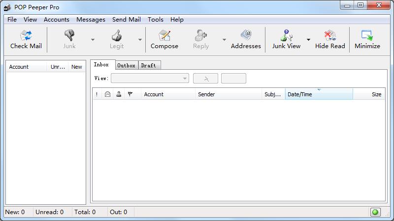
Task: Open the View combo box
Action: pyautogui.click(x=150, y=78)
